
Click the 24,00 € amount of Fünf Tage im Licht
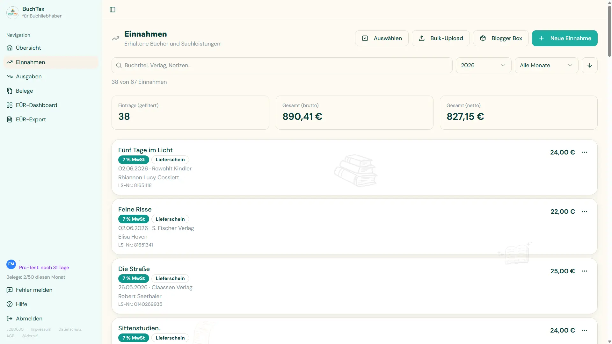562,152
